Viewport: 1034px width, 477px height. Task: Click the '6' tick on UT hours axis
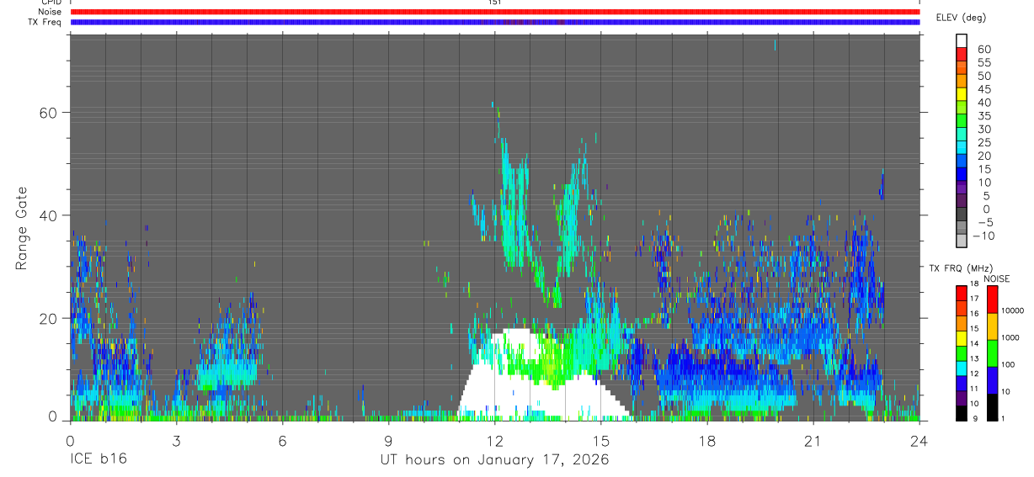pos(282,441)
